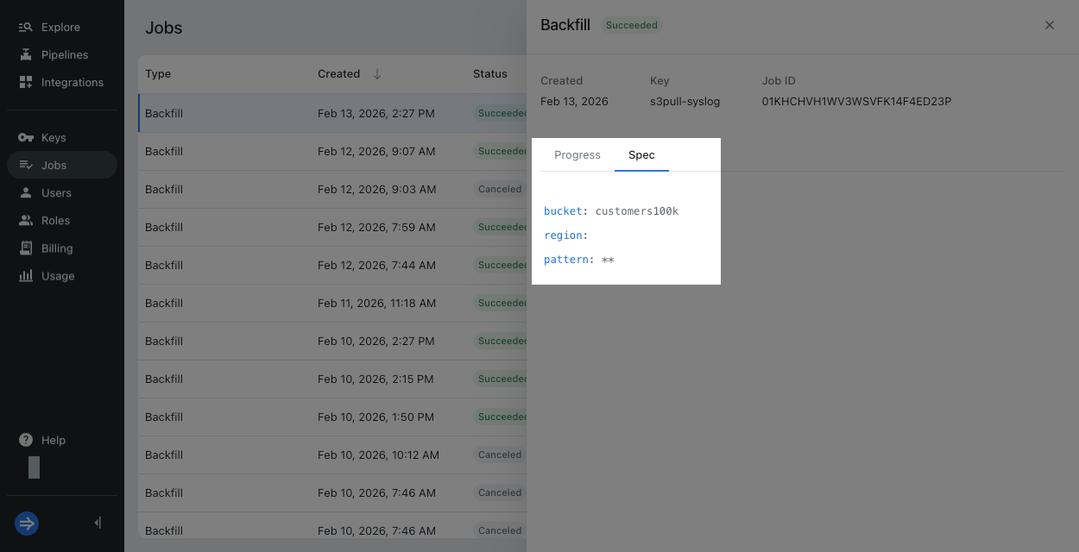Click the Help question mark icon
This screenshot has width=1079, height=552.
pos(26,440)
